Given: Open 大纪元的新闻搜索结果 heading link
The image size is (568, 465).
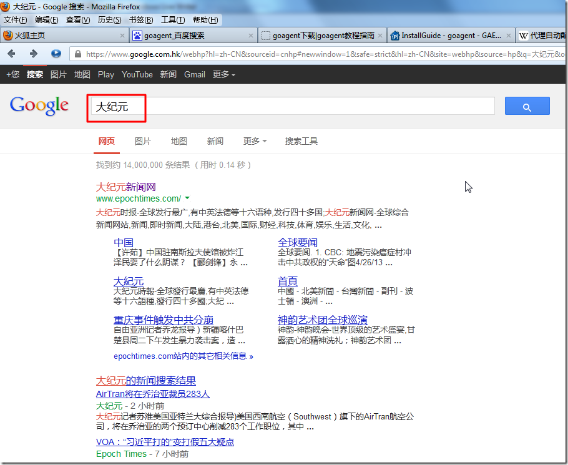Looking at the screenshot, I should [146, 380].
